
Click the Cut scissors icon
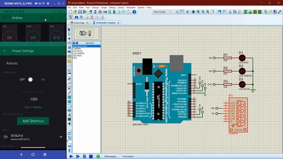pyautogui.click(x=230, y=12)
